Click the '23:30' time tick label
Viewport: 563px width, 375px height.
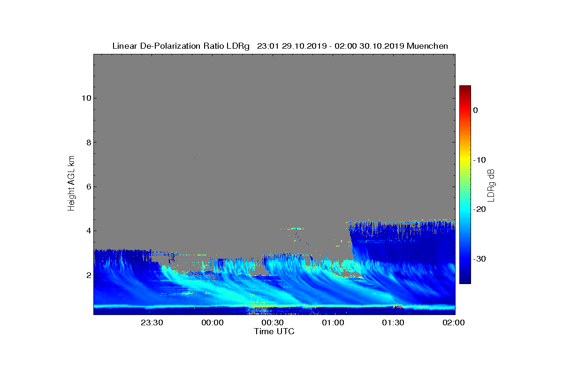coord(152,322)
